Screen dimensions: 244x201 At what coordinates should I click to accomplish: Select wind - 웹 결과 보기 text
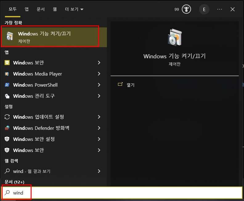pos(32,171)
